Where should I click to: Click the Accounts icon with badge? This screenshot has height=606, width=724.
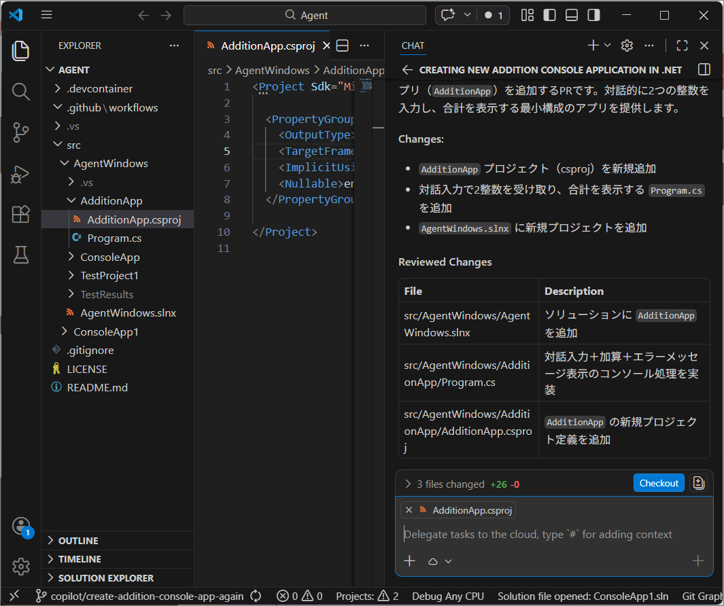[x=21, y=527]
